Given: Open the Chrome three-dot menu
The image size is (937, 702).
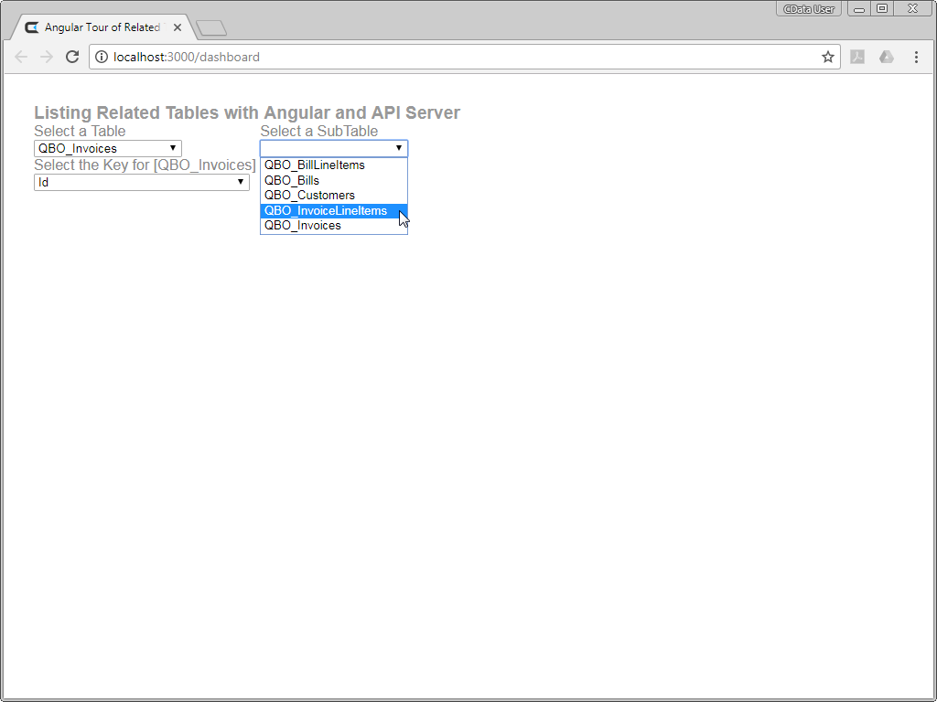Looking at the screenshot, I should [916, 57].
